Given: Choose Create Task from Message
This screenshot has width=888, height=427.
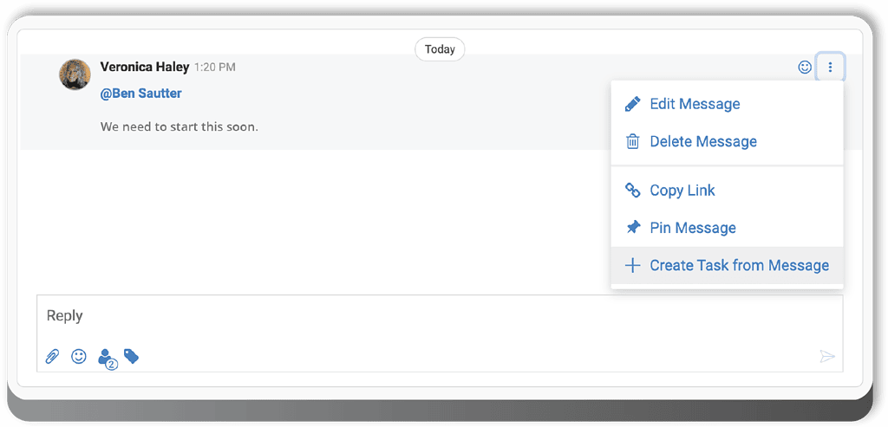Looking at the screenshot, I should point(739,266).
